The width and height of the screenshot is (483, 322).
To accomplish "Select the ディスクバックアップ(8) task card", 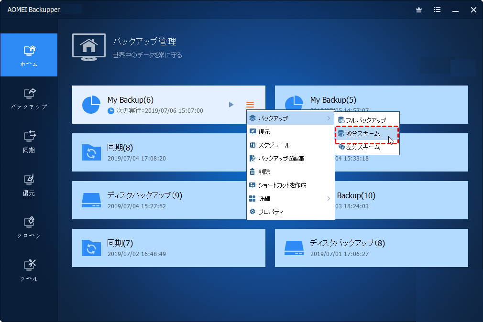I will 372,248.
